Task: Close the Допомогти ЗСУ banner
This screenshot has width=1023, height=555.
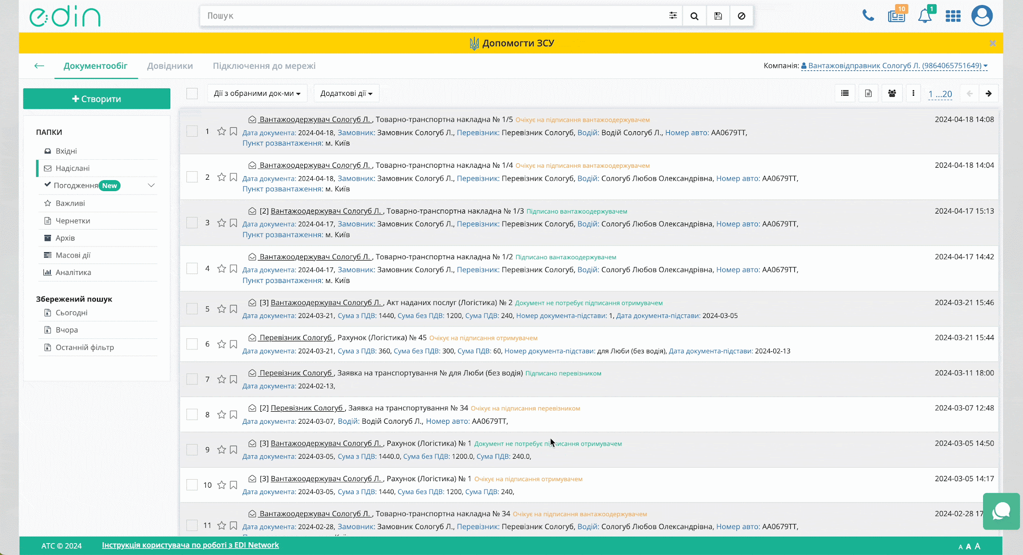Action: [993, 43]
